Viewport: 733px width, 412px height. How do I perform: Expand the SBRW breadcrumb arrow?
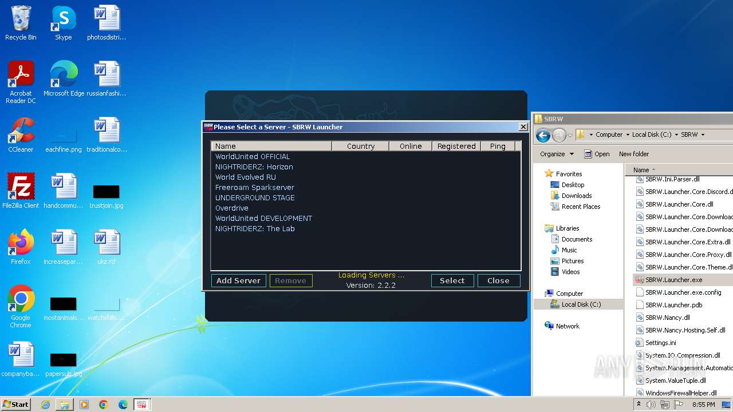(x=703, y=134)
